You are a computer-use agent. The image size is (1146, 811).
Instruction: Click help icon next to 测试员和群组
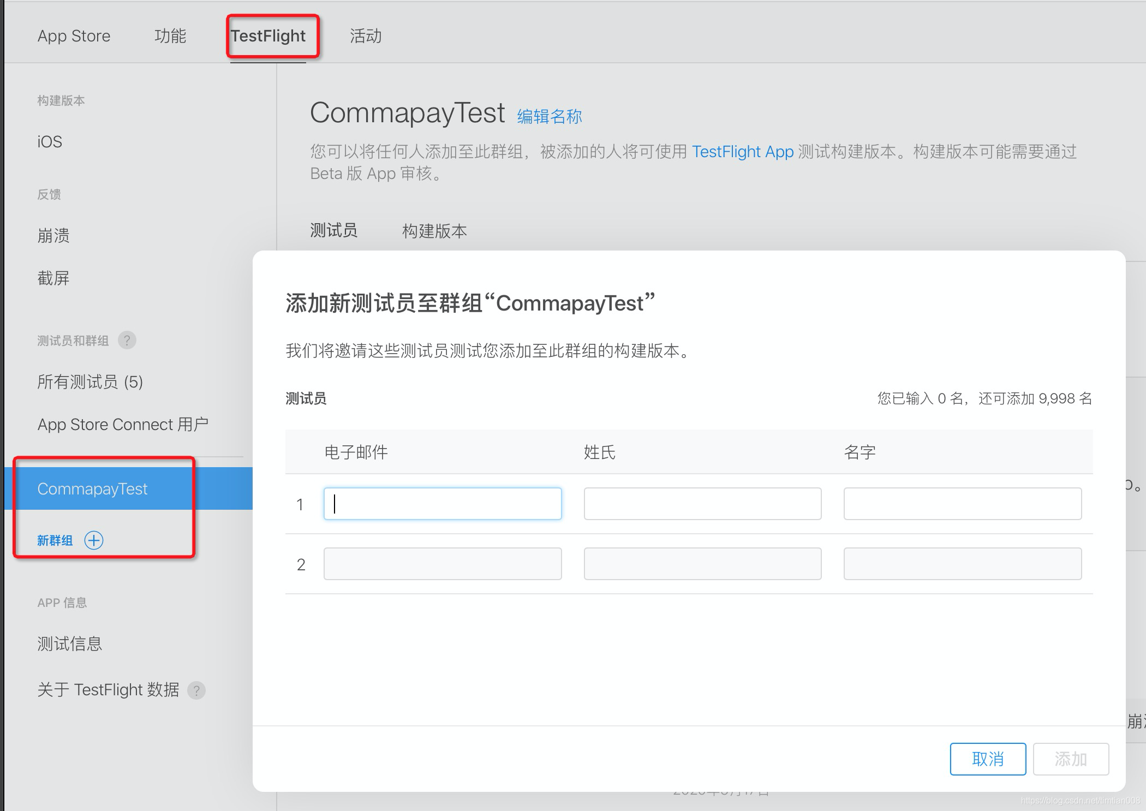(x=127, y=341)
